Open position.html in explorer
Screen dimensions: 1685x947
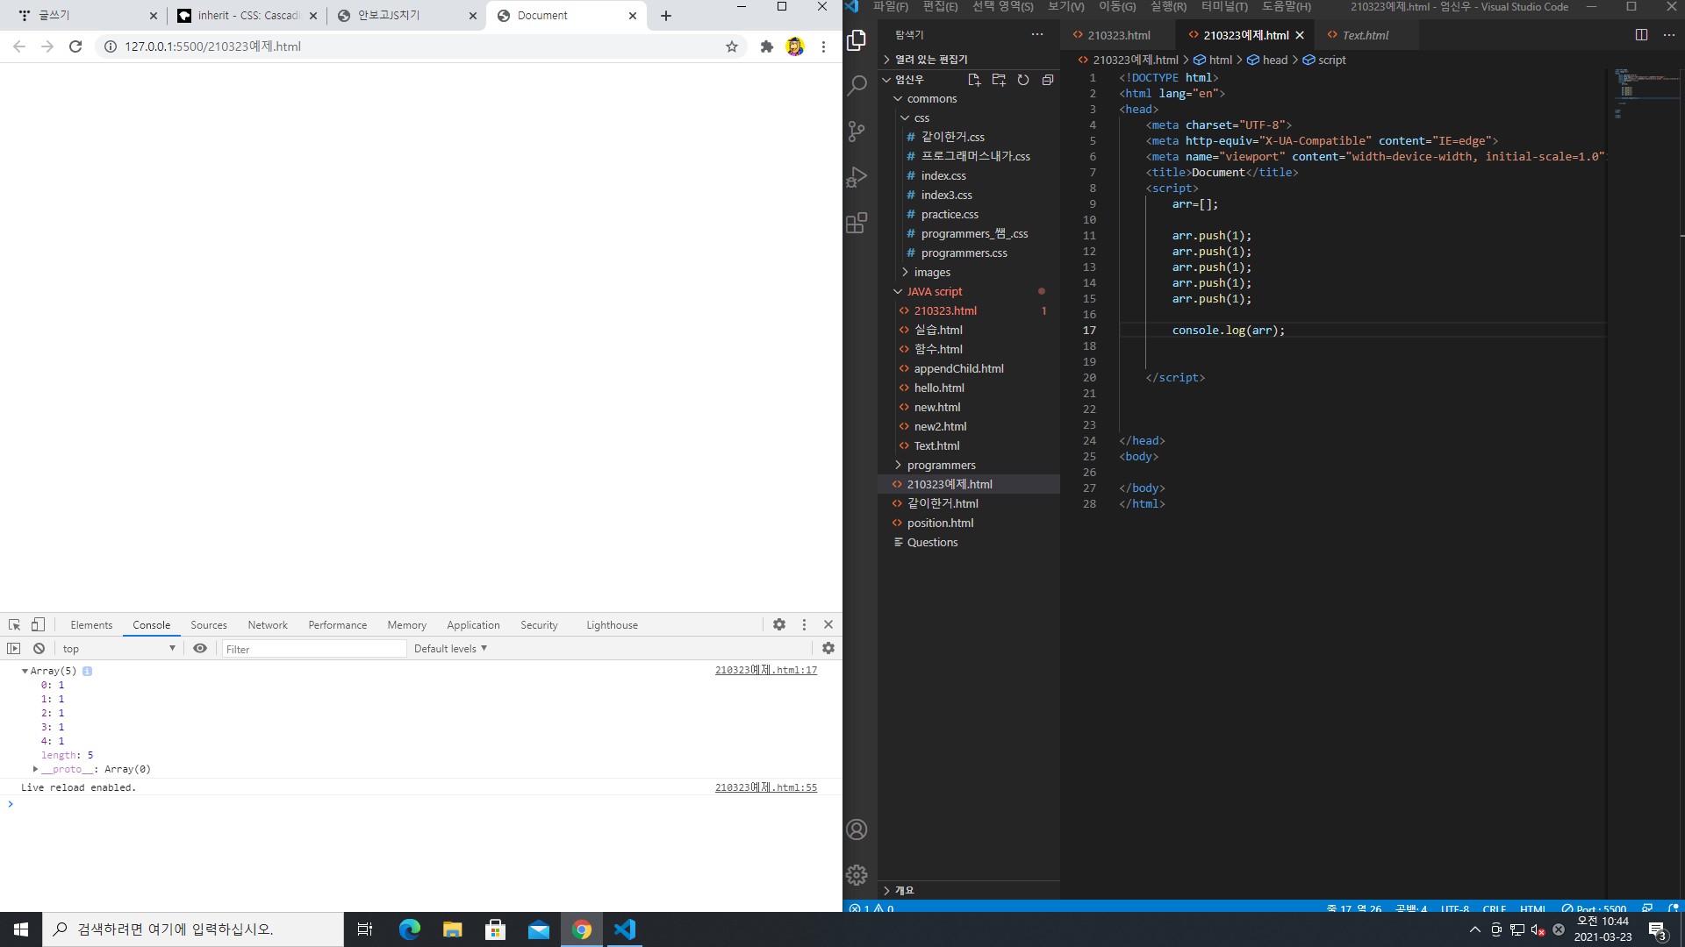(x=940, y=523)
